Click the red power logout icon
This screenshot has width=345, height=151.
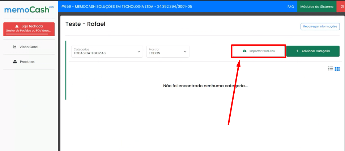coord(341,7)
